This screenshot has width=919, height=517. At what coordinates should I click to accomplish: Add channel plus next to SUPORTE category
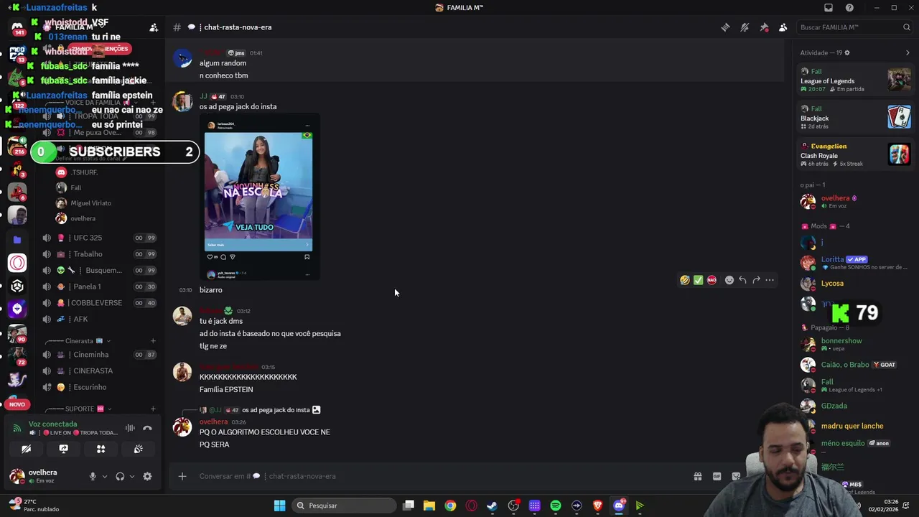[x=153, y=409]
